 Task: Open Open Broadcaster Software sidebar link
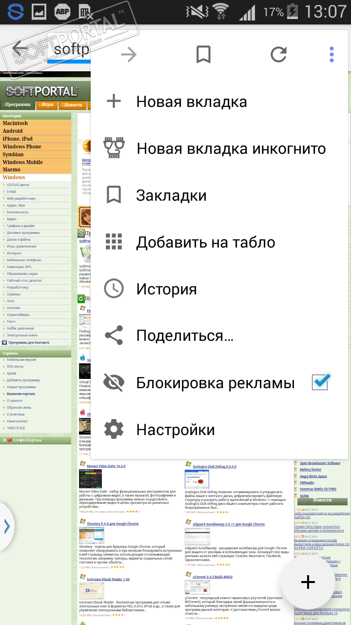click(320, 463)
